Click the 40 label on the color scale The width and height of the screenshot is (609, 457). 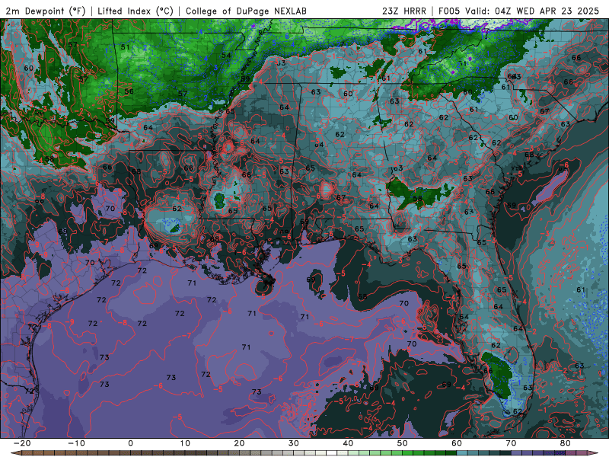click(x=348, y=443)
